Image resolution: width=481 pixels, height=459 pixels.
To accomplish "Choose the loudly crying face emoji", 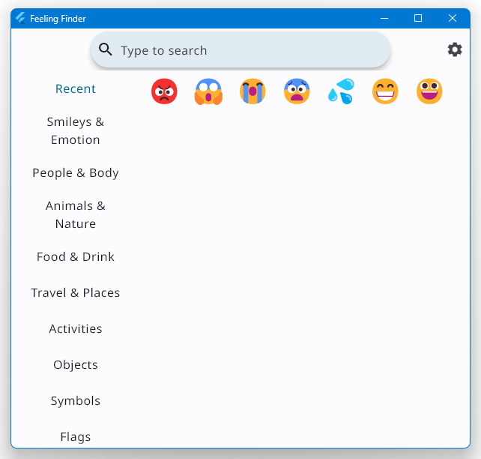I will (x=252, y=91).
